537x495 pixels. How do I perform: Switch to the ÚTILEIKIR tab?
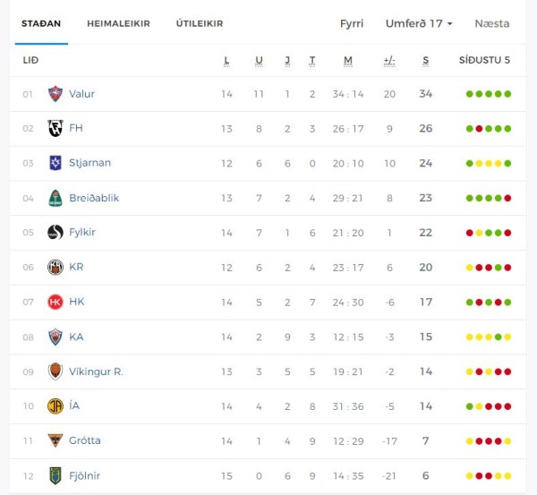(200, 23)
